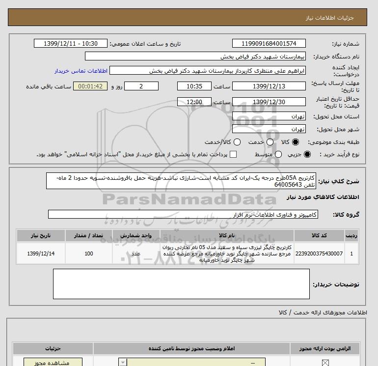Select the کالا category radio button
The height and width of the screenshot is (366, 378).
tap(296, 142)
